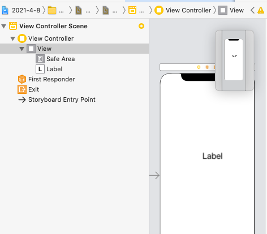The height and width of the screenshot is (234, 267).
Task: Click the entry point arrow on the canvas
Action: [154, 175]
